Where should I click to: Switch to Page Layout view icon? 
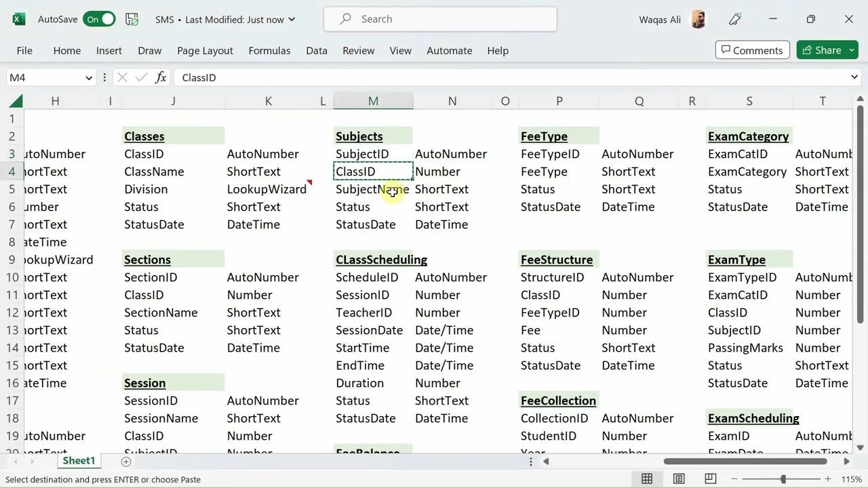click(x=679, y=479)
